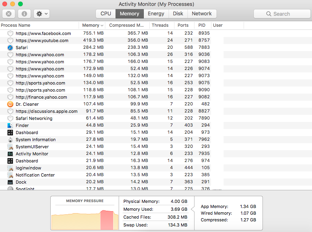
Task: Select the Finder process name
Action: [22, 125]
